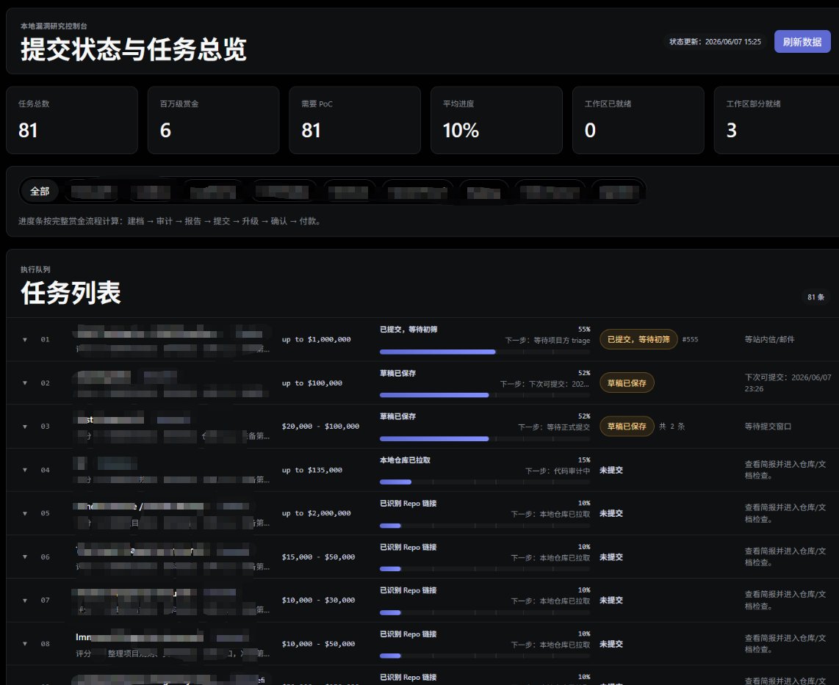Click the #555 submission number
The image size is (839, 685).
691,339
